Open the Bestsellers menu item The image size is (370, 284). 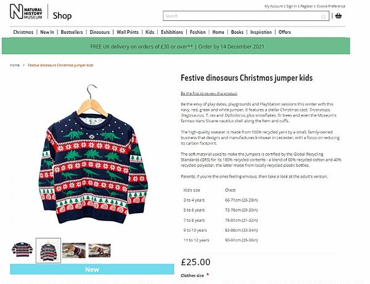pyautogui.click(x=72, y=32)
